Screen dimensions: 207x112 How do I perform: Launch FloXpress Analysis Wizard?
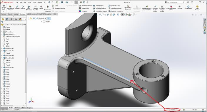pyautogui.click(x=155, y=9)
